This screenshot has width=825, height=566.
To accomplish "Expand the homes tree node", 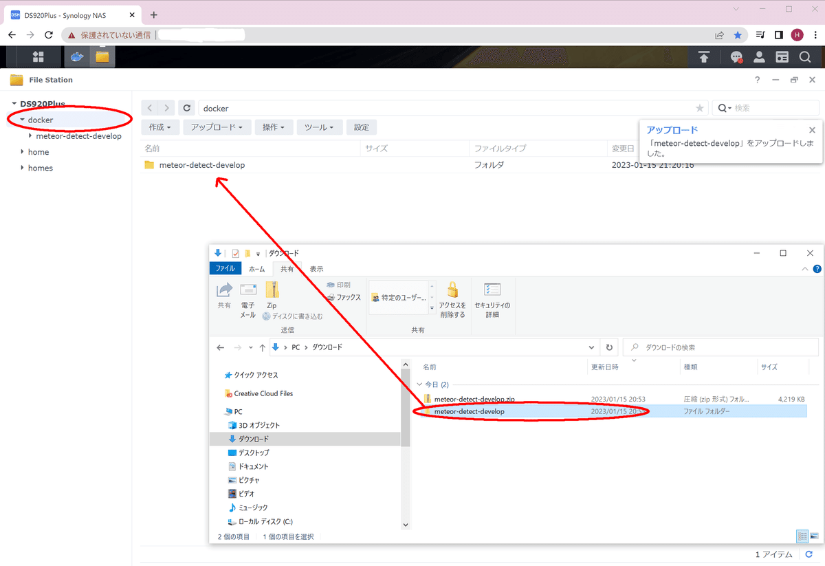I will [22, 168].
